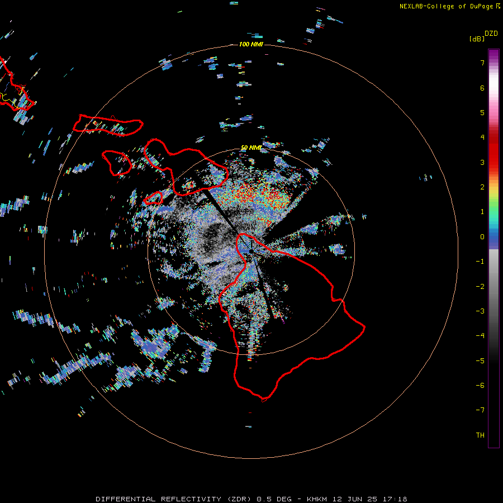Click the ZDR color scale bar
This screenshot has width=503, height=503.
coord(493,248)
